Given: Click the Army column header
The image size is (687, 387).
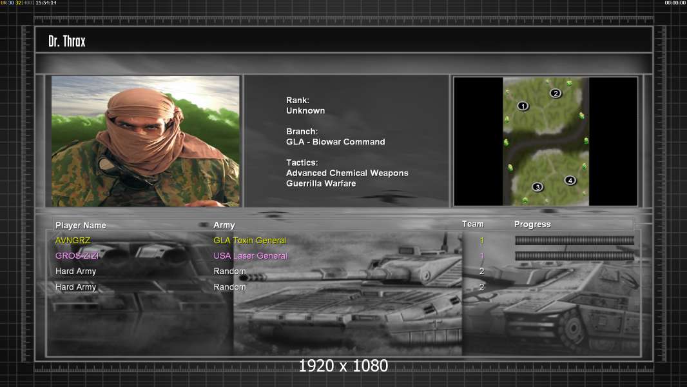Looking at the screenshot, I should (224, 225).
